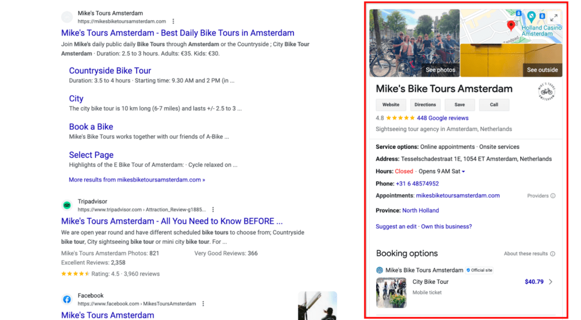This screenshot has width=581, height=320.
Task: Open the North Holland province link
Action: click(x=420, y=210)
